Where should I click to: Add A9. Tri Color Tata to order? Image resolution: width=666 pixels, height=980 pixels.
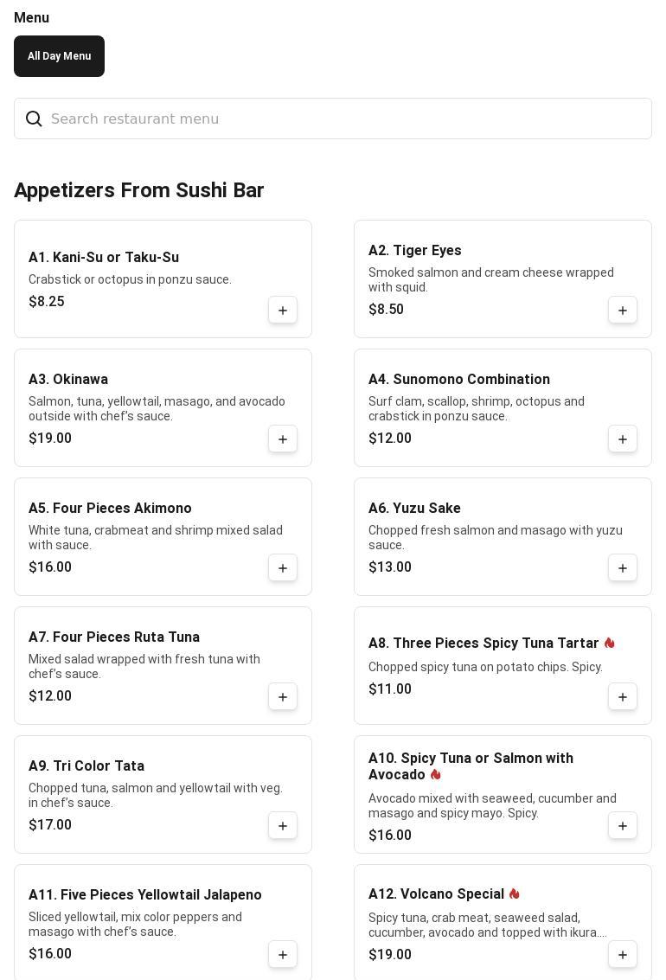tap(282, 825)
